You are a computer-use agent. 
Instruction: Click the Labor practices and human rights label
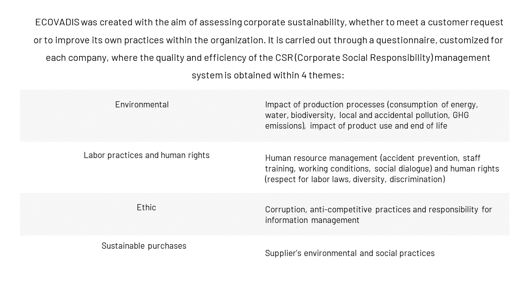point(146,155)
